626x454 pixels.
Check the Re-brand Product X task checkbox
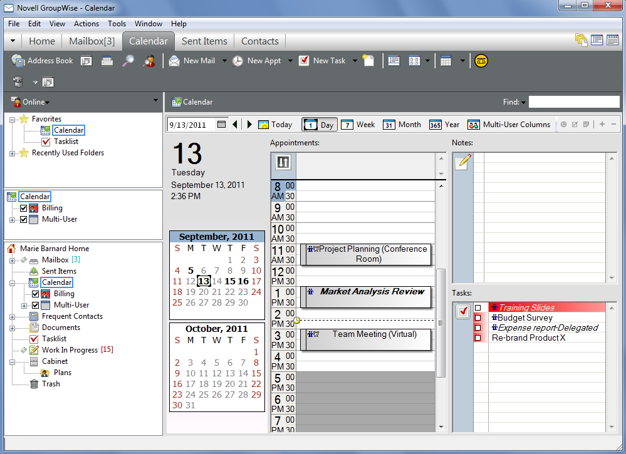tap(477, 338)
